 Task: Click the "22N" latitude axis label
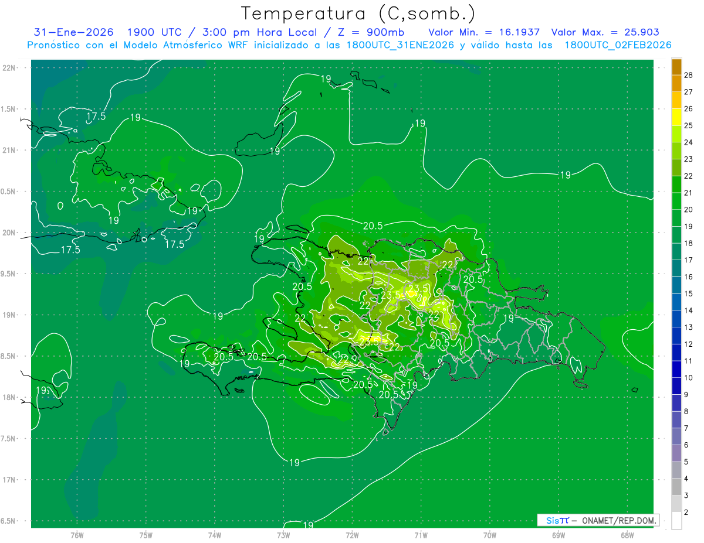pos(9,67)
